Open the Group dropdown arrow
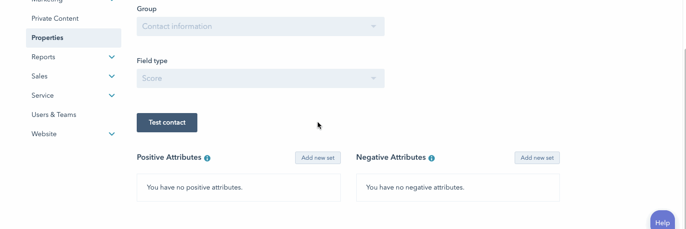The image size is (686, 229). (374, 26)
